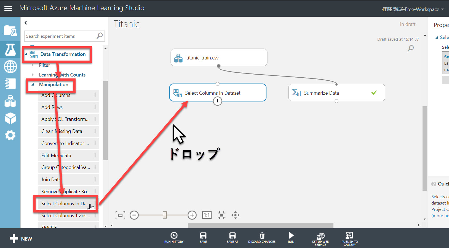
Task: Open the Experiments flask sidebar icon
Action: pos(10,50)
